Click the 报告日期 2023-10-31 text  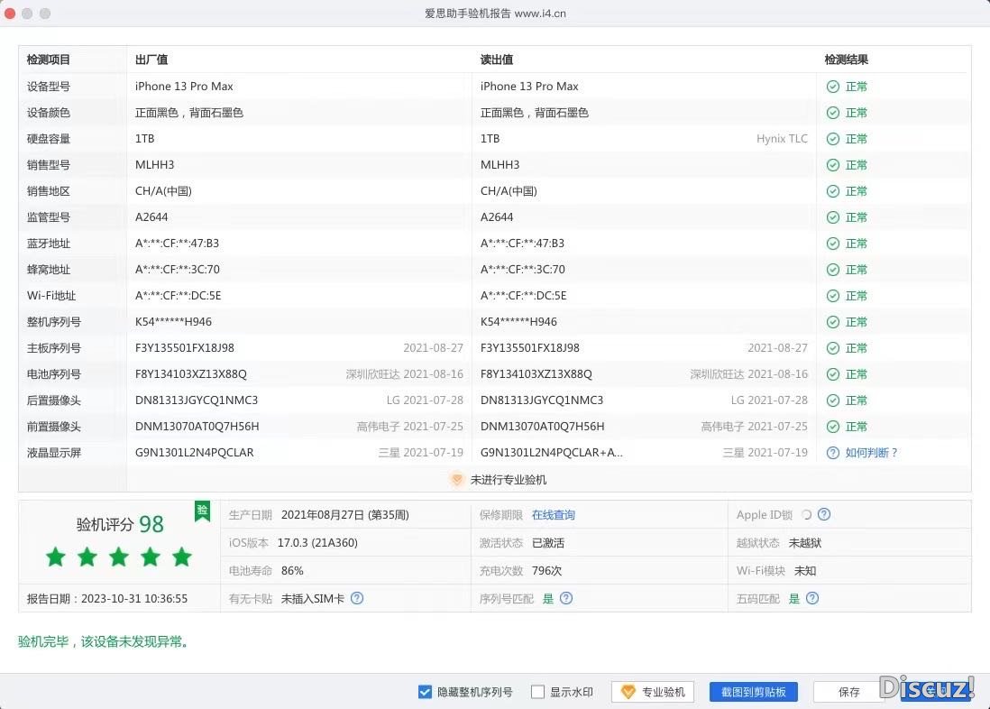(106, 598)
